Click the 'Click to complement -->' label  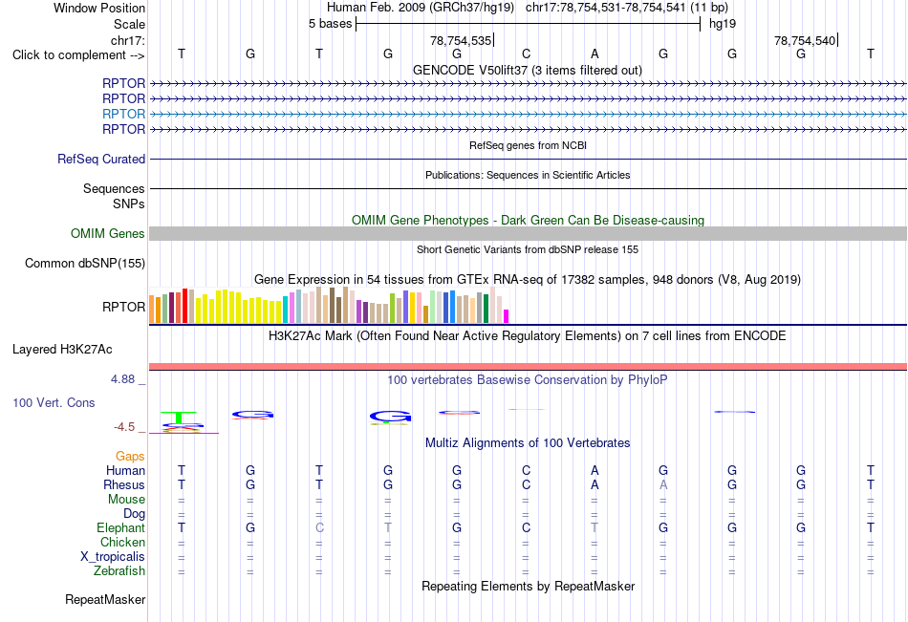78,55
